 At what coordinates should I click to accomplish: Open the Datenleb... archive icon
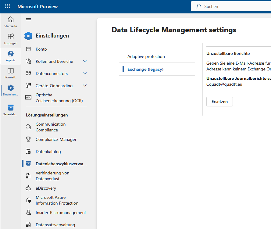(x=11, y=108)
